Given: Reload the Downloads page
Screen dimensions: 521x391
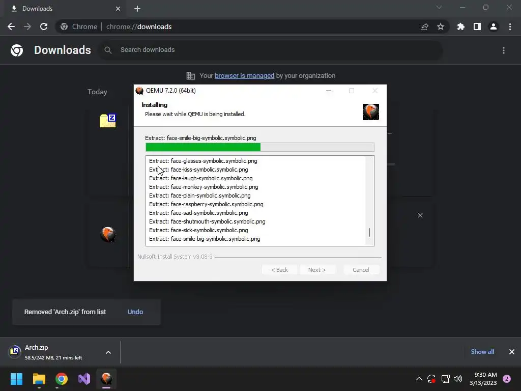Looking at the screenshot, I should (x=44, y=26).
